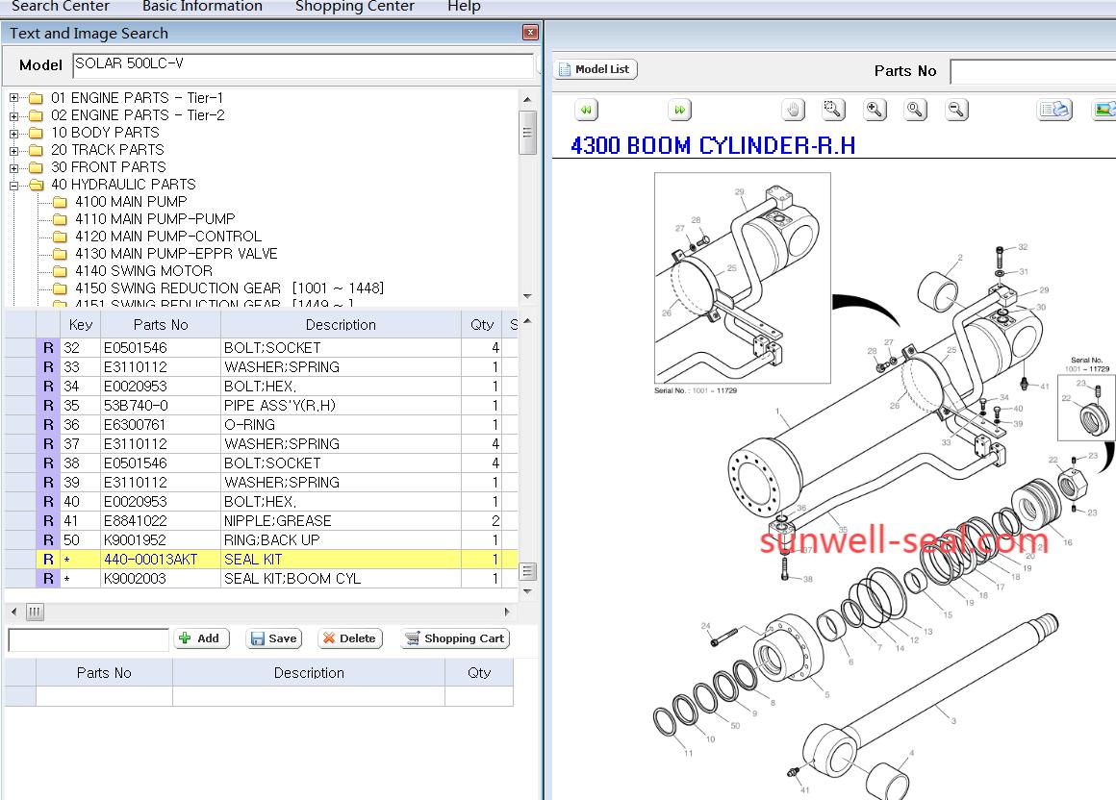Select the hand pan tool
Screen dimensions: 1116x800
[x=793, y=110]
